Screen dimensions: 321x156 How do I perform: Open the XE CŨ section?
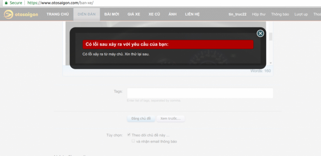tap(154, 14)
